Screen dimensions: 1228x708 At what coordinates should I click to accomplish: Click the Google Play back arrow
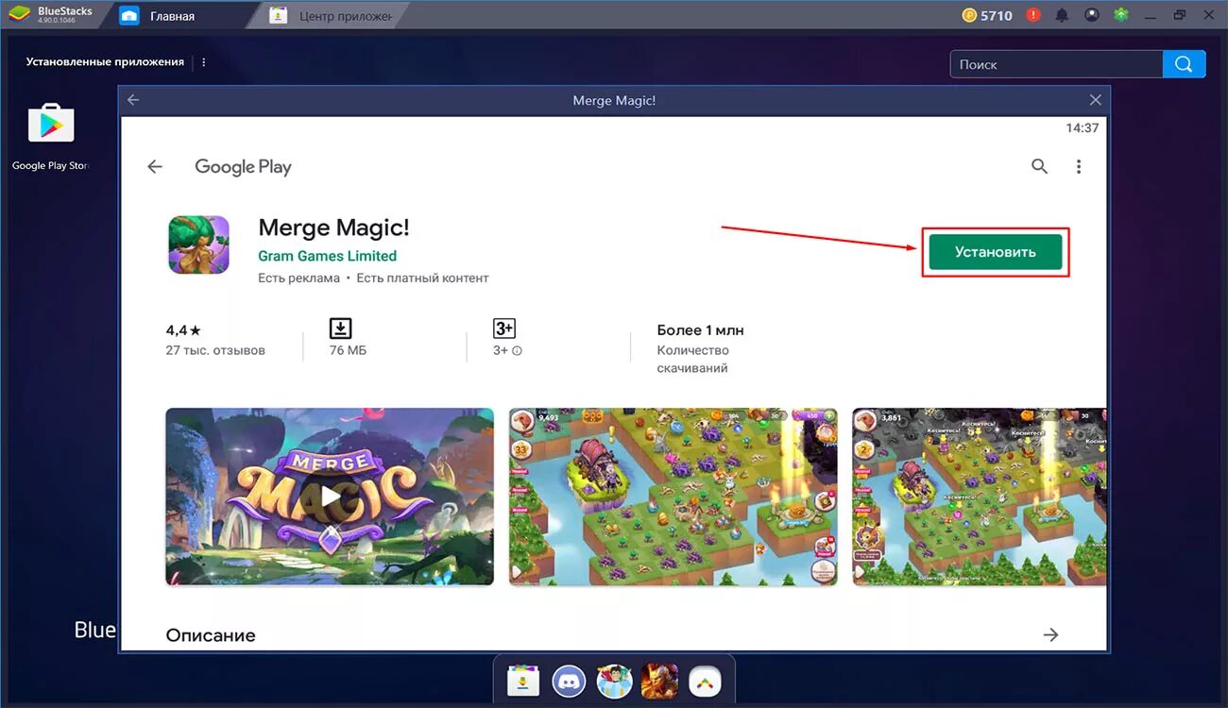(x=155, y=166)
